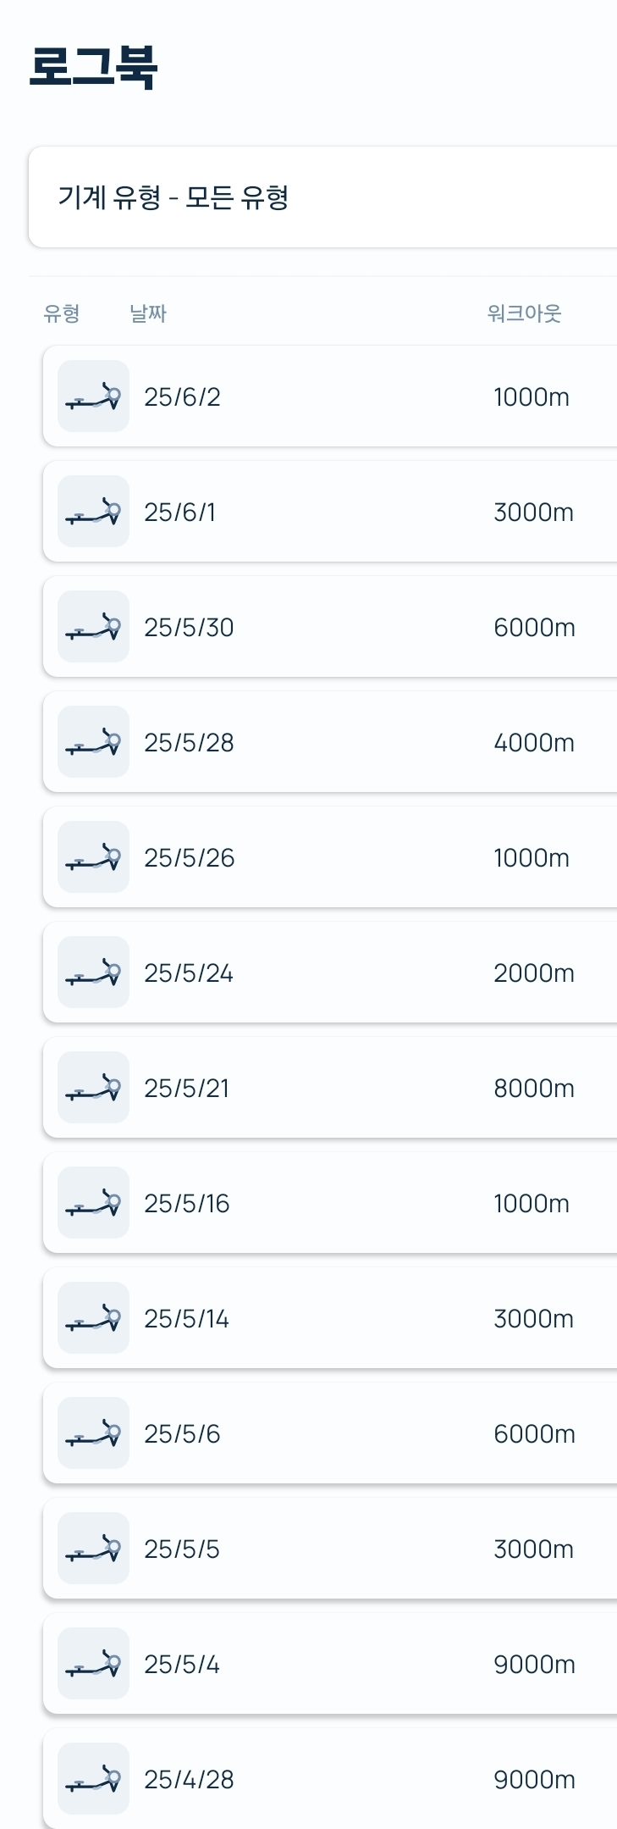Open the 25/5/24 2000m workout row
The image size is (617, 1829).
click(330, 973)
